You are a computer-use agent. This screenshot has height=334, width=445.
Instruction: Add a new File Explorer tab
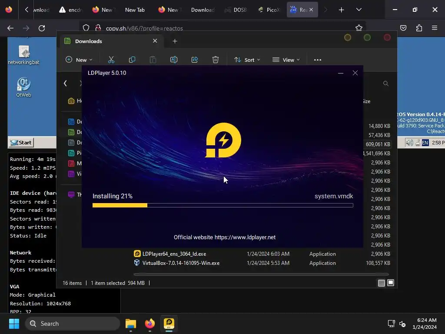point(175,41)
